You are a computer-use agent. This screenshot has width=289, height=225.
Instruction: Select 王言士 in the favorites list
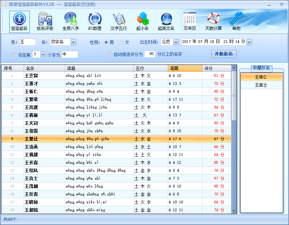click(x=261, y=85)
